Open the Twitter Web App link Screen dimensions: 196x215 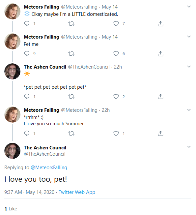[77, 192]
